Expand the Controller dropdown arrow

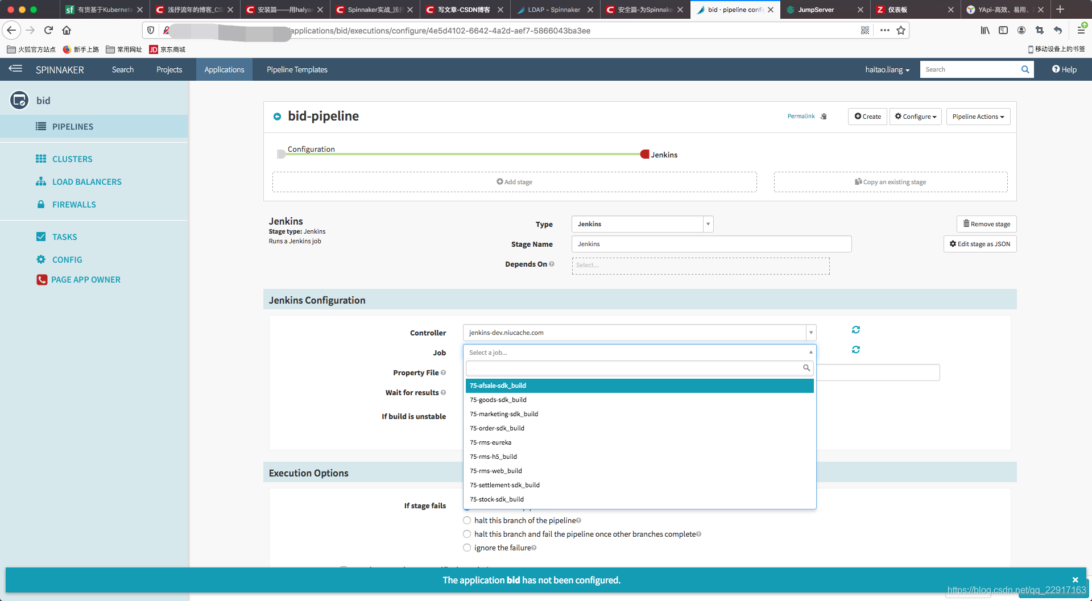(x=811, y=333)
